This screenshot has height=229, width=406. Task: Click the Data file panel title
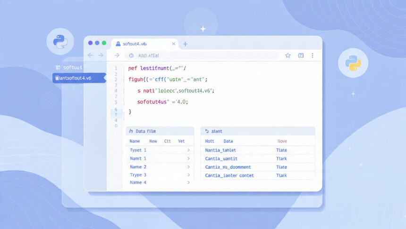[x=145, y=131]
